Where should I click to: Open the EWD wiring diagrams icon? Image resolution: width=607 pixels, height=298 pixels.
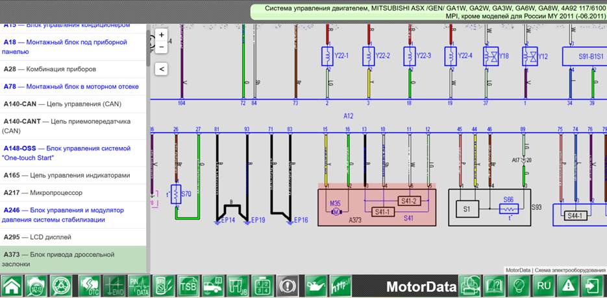click(114, 286)
